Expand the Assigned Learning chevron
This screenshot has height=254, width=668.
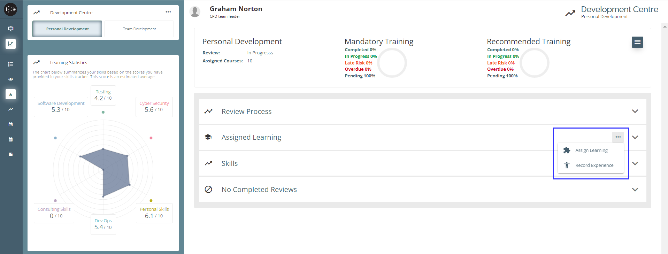[x=635, y=137]
